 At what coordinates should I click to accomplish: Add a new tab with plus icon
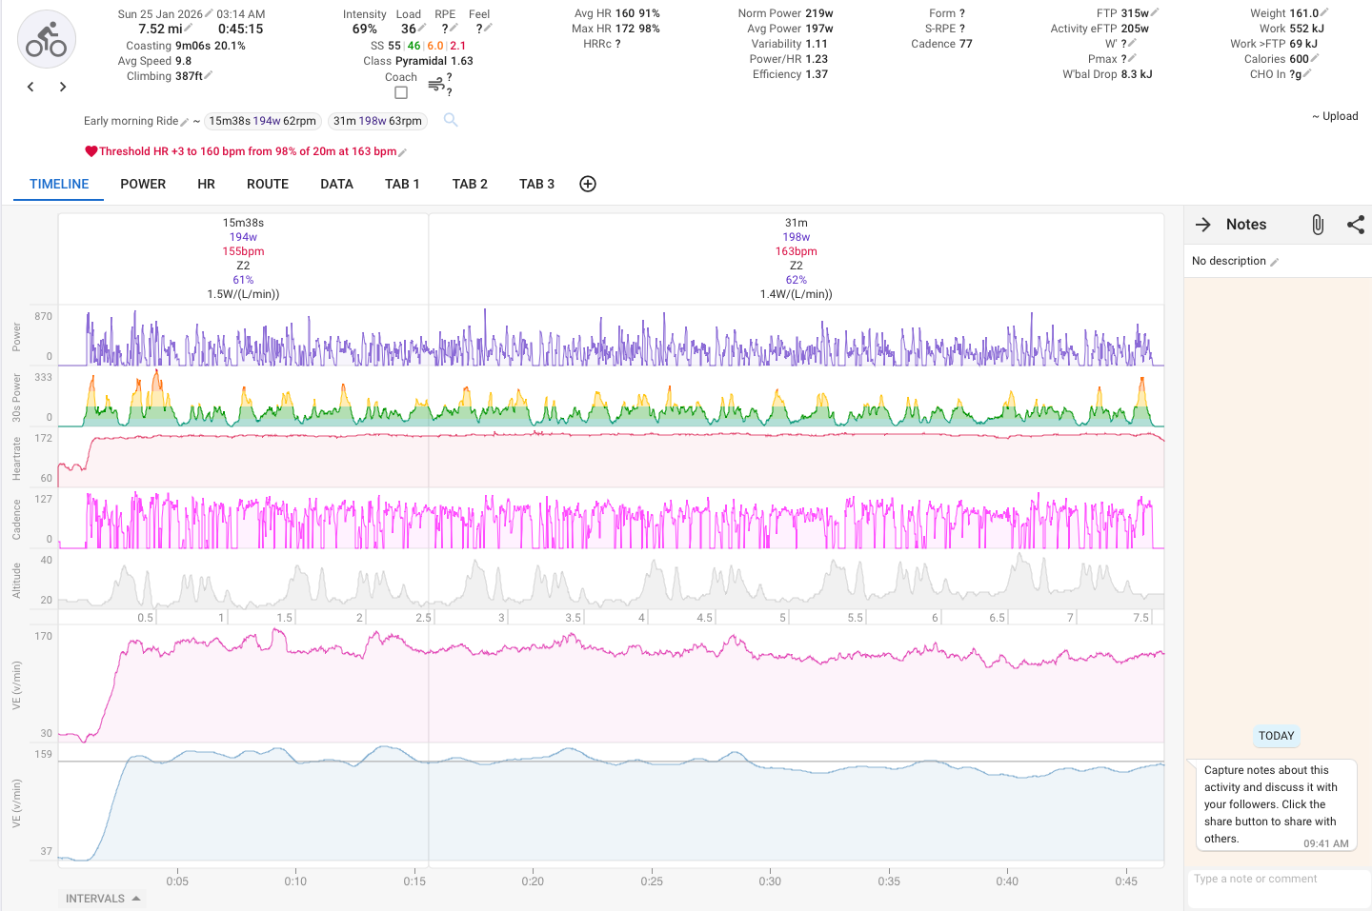(x=588, y=184)
